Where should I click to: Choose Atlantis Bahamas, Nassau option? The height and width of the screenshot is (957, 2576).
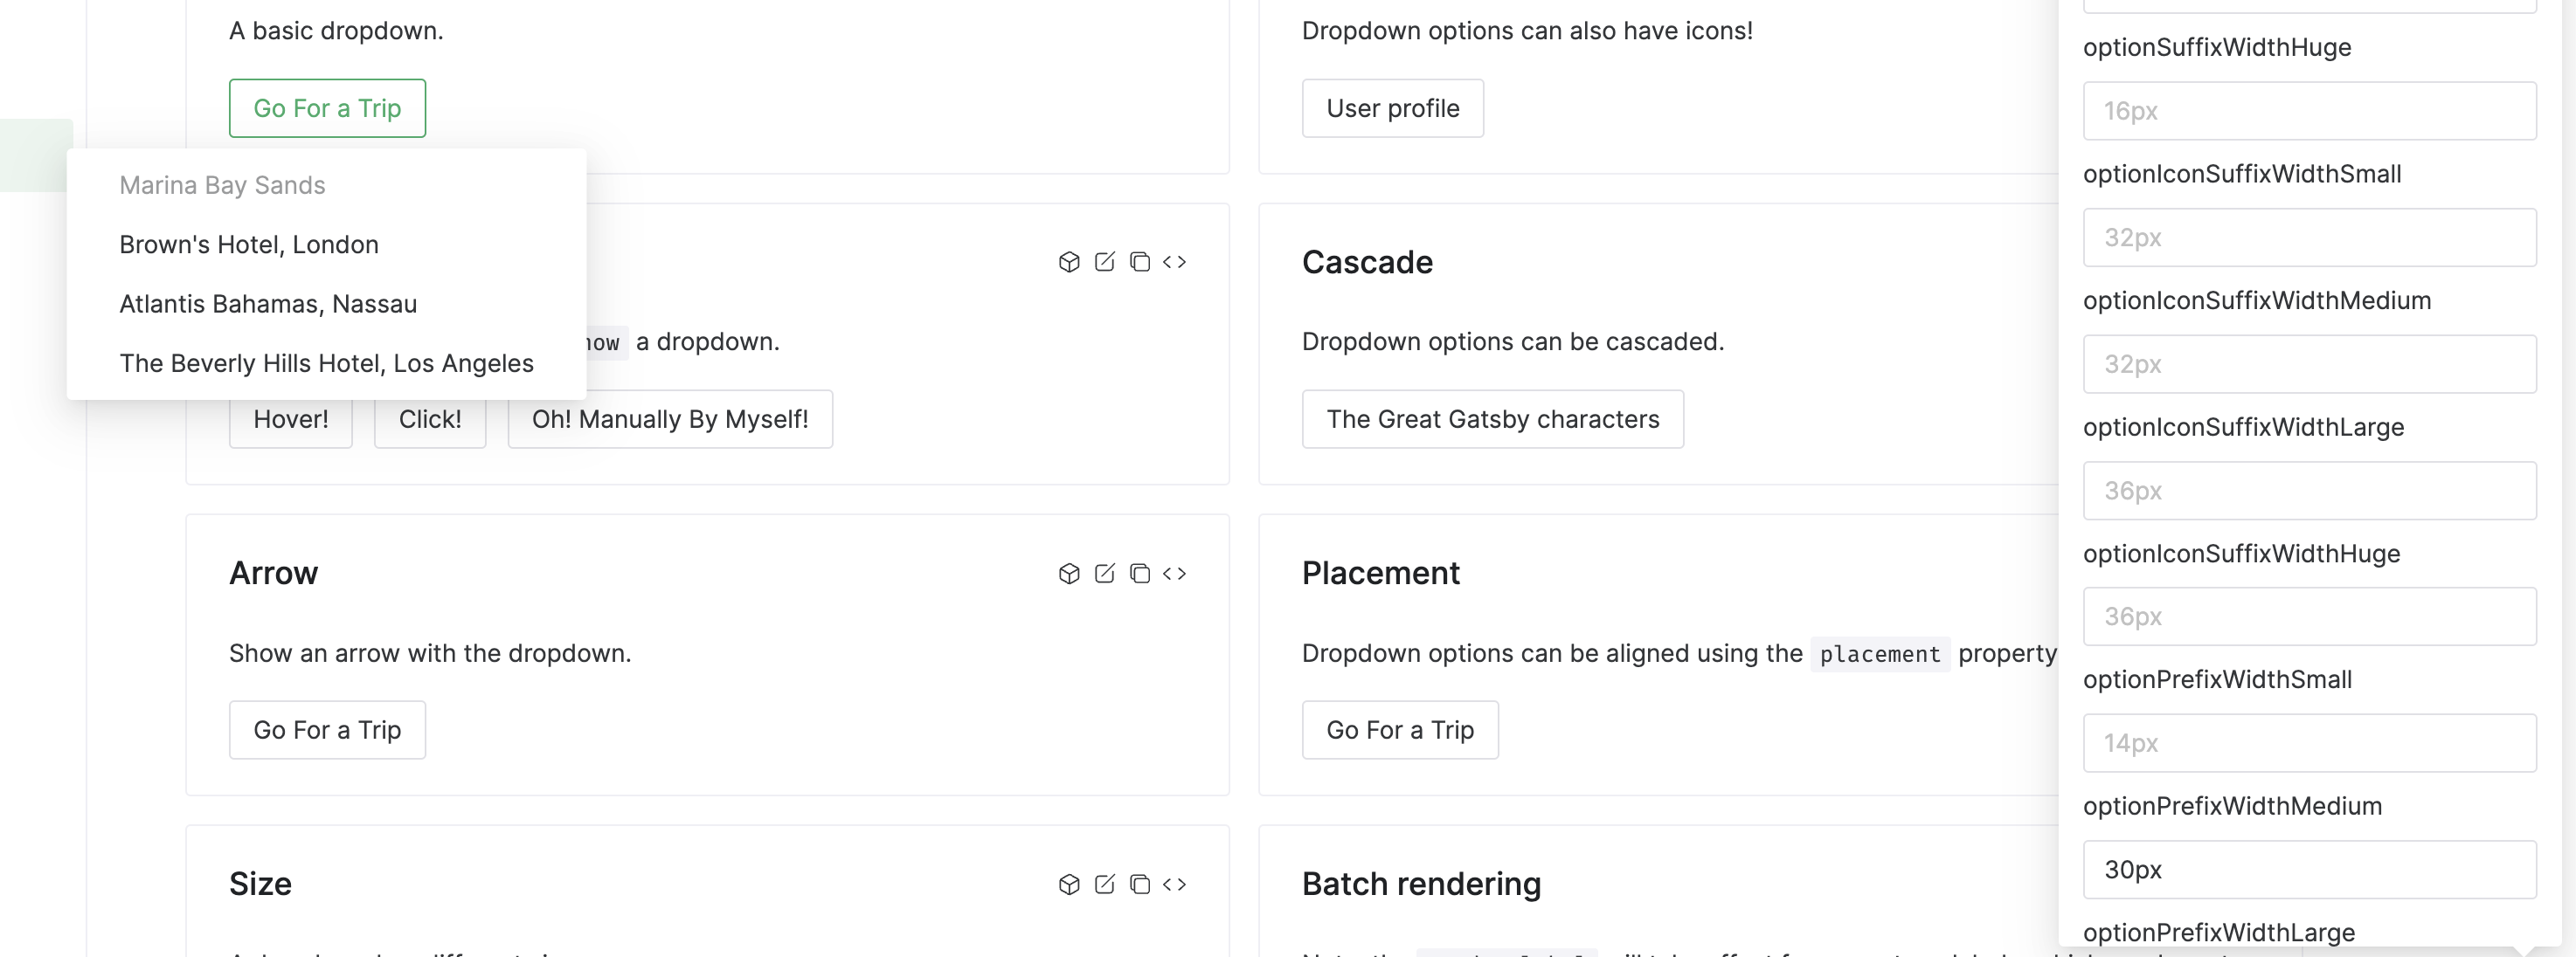click(x=268, y=304)
